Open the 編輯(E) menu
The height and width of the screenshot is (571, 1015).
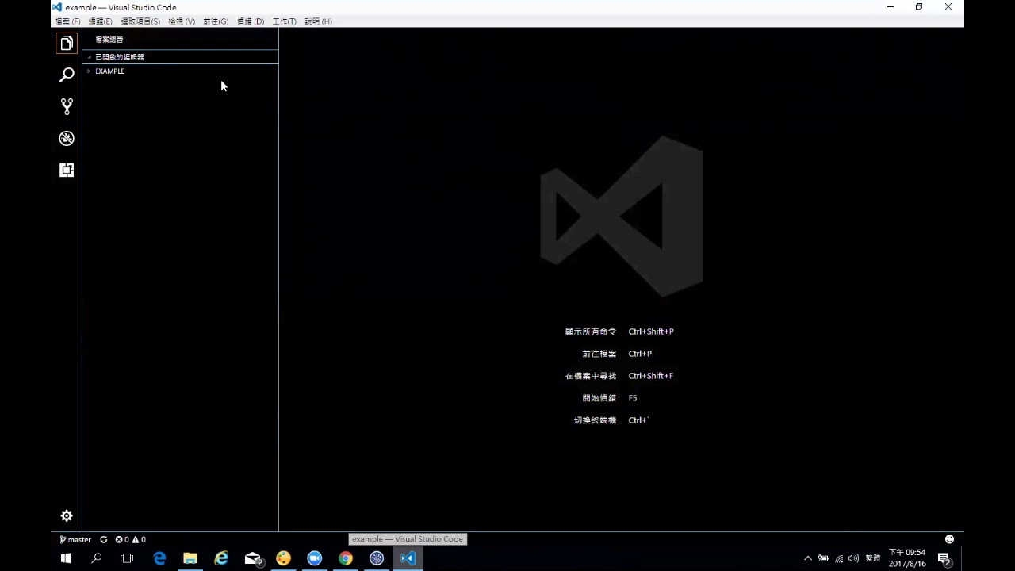click(100, 21)
